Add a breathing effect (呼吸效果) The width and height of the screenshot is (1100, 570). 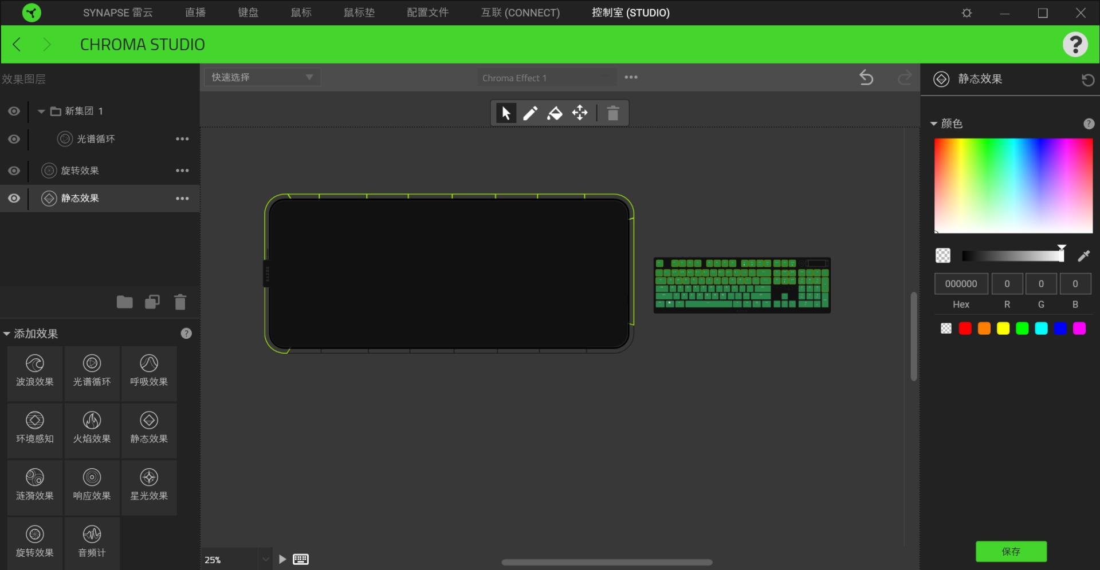(x=149, y=373)
